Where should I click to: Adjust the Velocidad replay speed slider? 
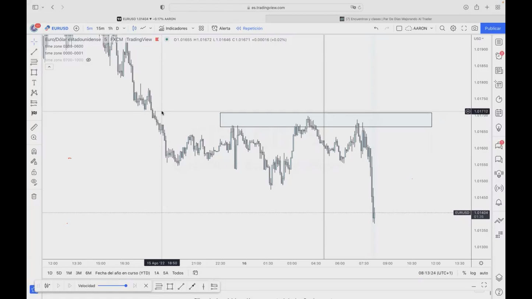pyautogui.click(x=126, y=286)
